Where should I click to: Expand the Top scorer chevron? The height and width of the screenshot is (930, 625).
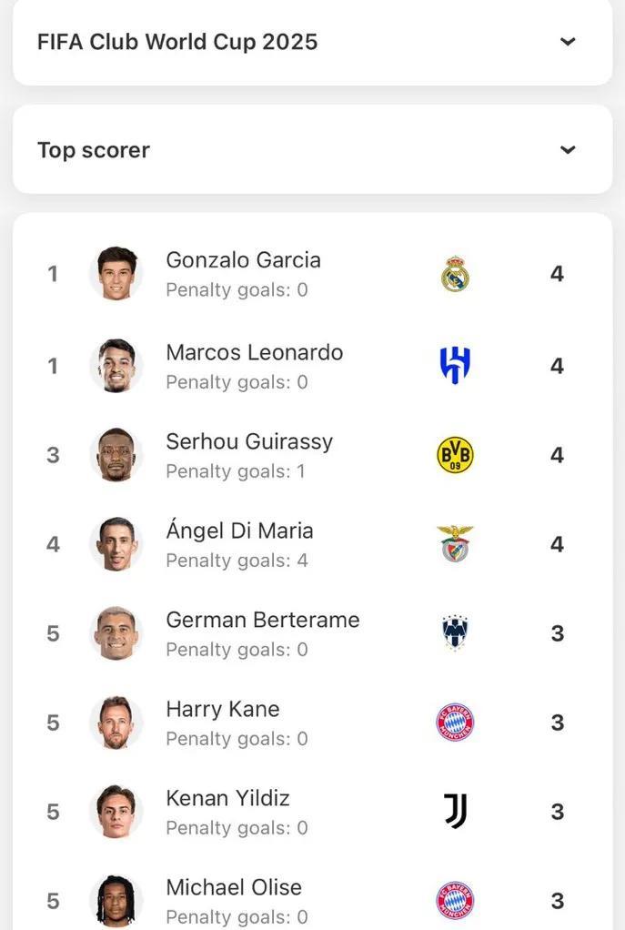(x=568, y=149)
